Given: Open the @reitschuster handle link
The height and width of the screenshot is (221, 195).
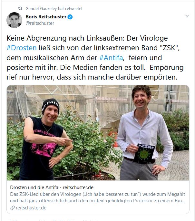Looking at the screenshot, I should (x=40, y=23).
